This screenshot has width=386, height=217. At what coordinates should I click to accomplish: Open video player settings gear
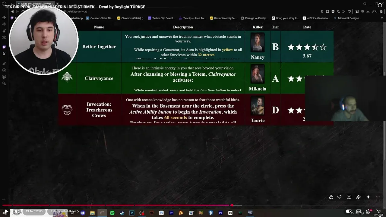tap(369, 212)
